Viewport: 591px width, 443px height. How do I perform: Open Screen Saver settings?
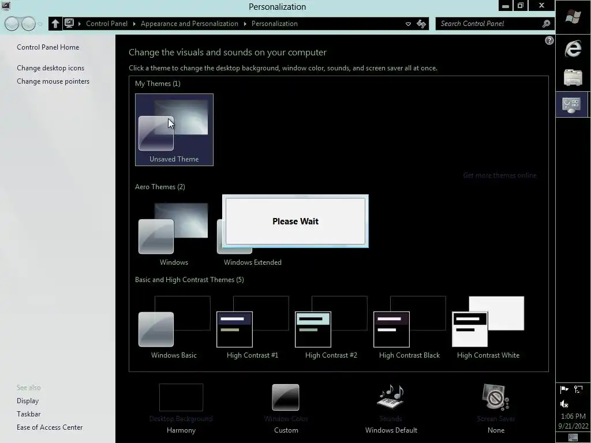(x=496, y=409)
